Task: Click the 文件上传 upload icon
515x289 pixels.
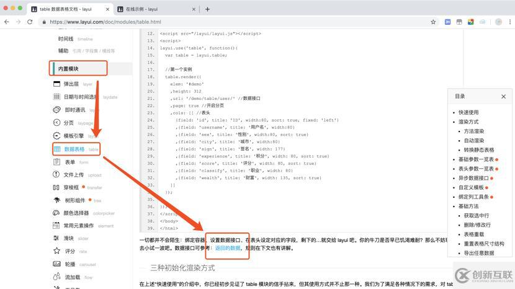Action: pos(56,175)
